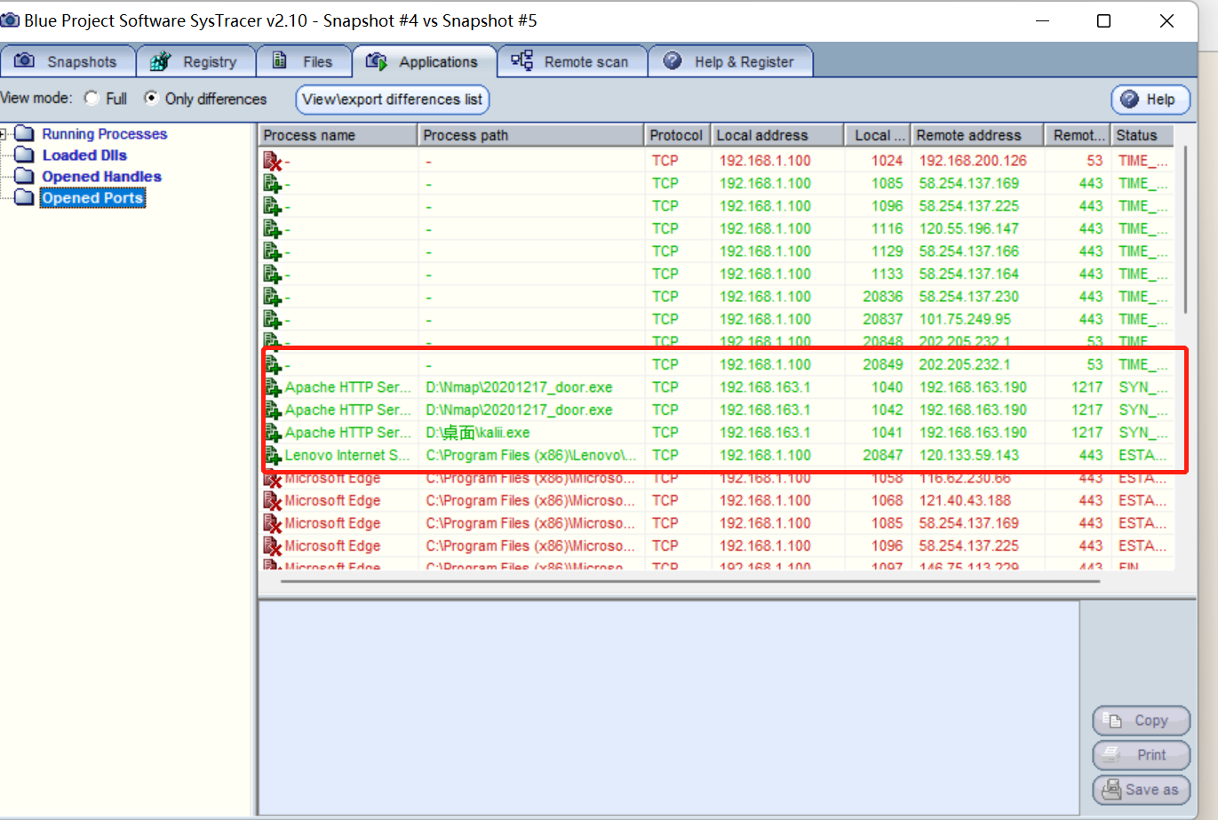Click the local port 1129 cell
This screenshot has width=1218, height=820.
click(x=887, y=251)
